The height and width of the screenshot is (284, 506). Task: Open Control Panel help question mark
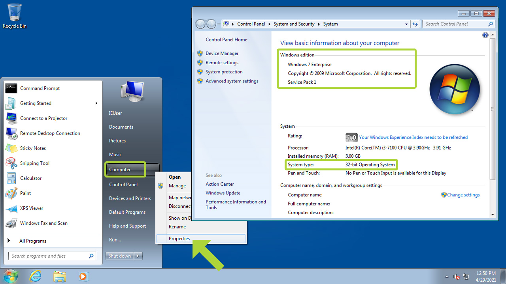[485, 35]
